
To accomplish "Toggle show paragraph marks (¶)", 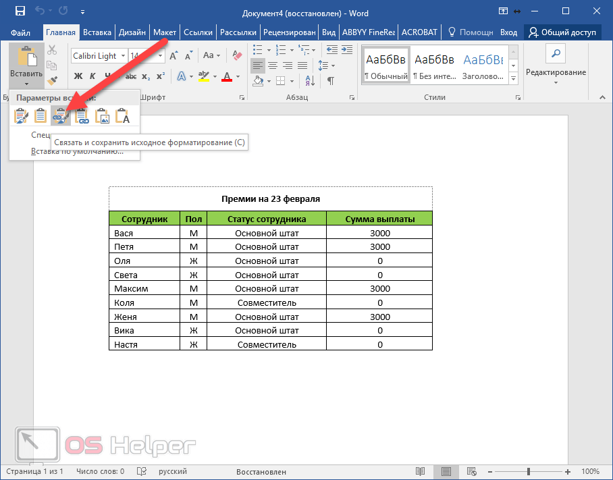I will click(x=331, y=81).
